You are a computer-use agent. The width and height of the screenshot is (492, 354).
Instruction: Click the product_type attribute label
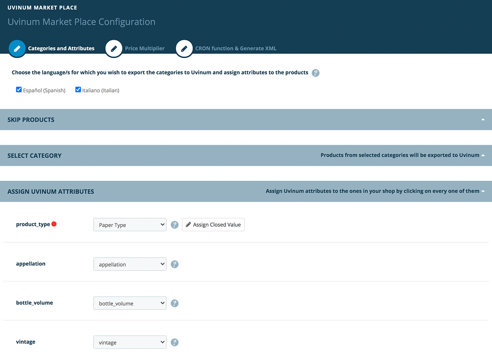[x=33, y=224]
